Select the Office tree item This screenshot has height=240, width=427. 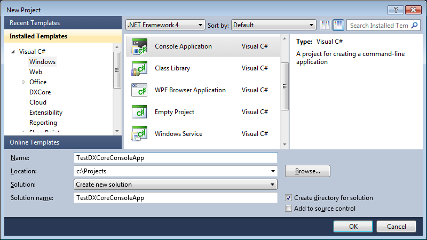38,82
